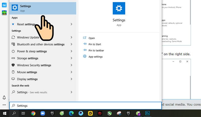Click the notification bell icon
The height and width of the screenshot is (117, 201).
[x=4, y=98]
